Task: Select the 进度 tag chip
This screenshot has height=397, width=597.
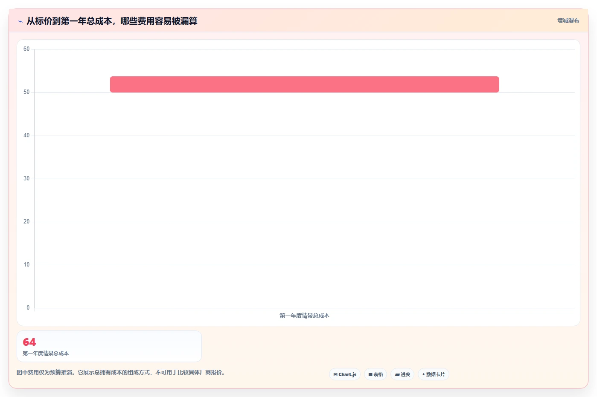Action: click(402, 374)
